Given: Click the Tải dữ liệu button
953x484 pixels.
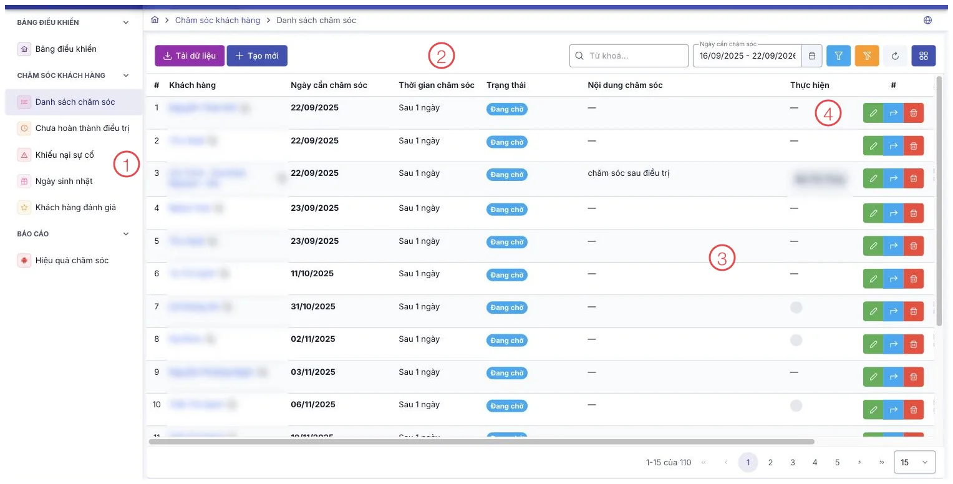Looking at the screenshot, I should pos(190,56).
